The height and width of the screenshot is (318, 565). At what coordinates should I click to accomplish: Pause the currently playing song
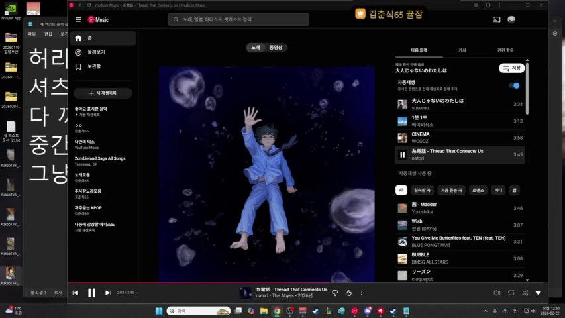pos(91,293)
